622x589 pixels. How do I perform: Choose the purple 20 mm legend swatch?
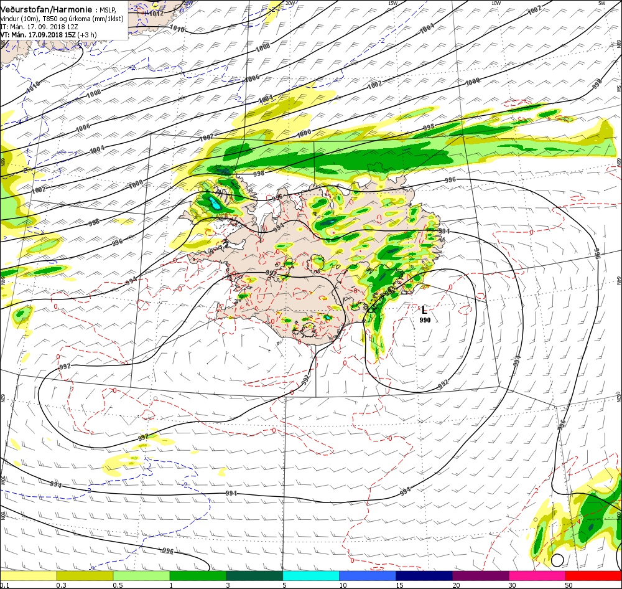tap(480, 576)
